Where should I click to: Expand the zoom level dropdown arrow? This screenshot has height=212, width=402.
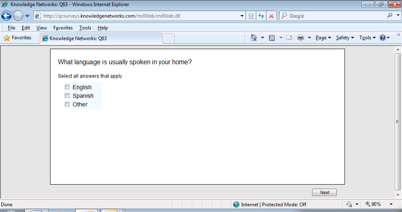[391, 204]
